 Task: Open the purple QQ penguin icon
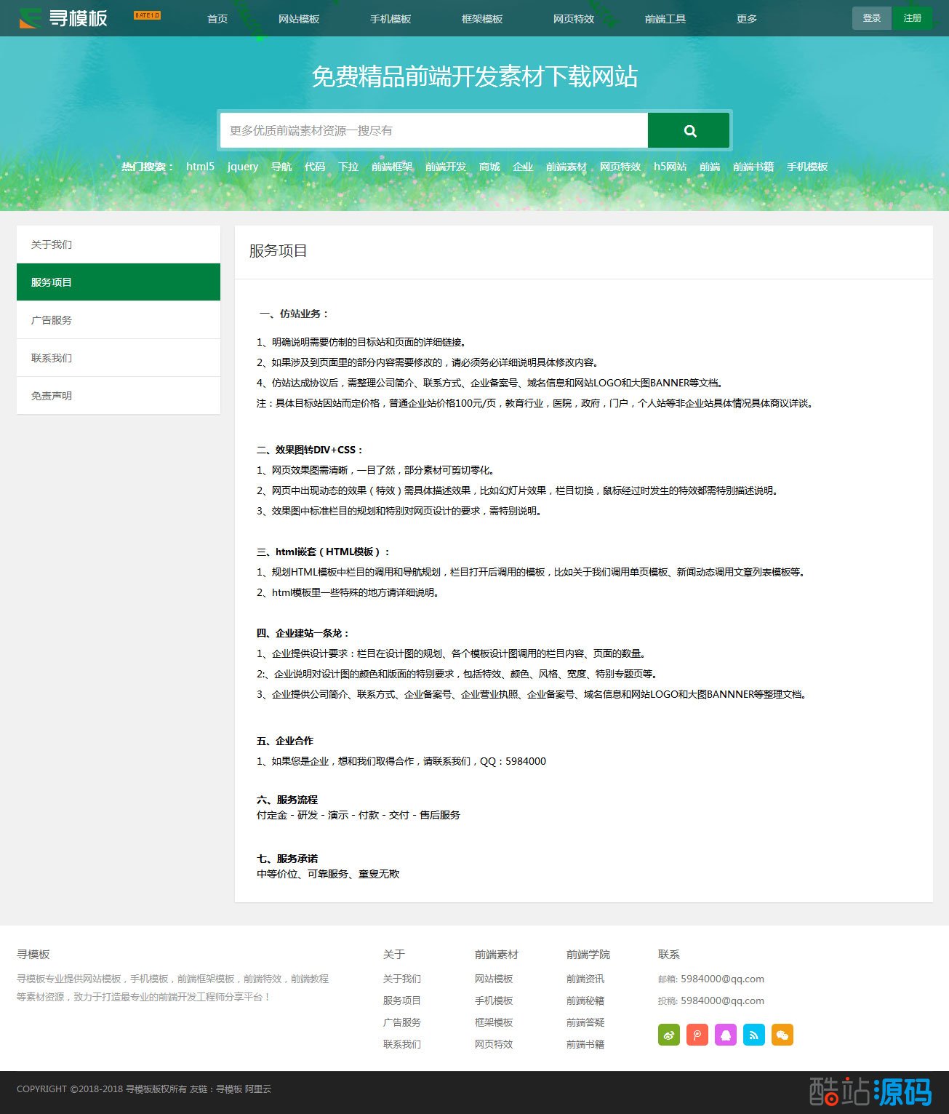click(x=725, y=1035)
